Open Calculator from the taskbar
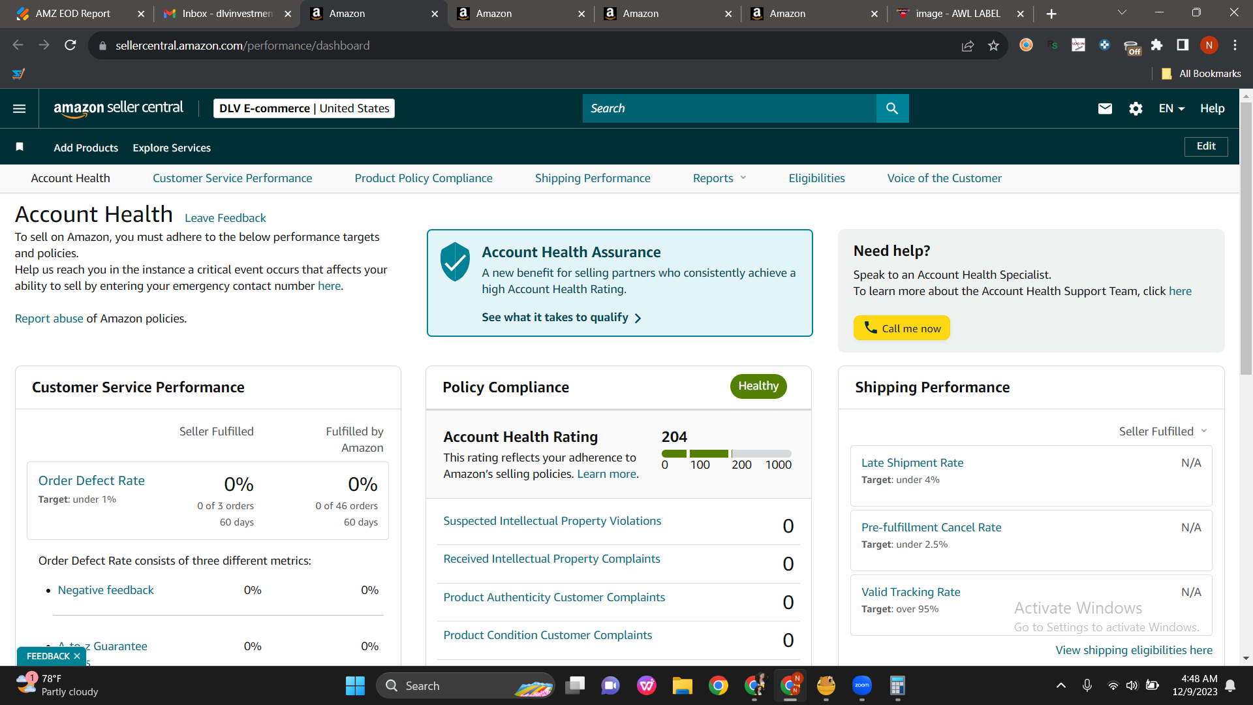This screenshot has height=705, width=1253. 897,685
